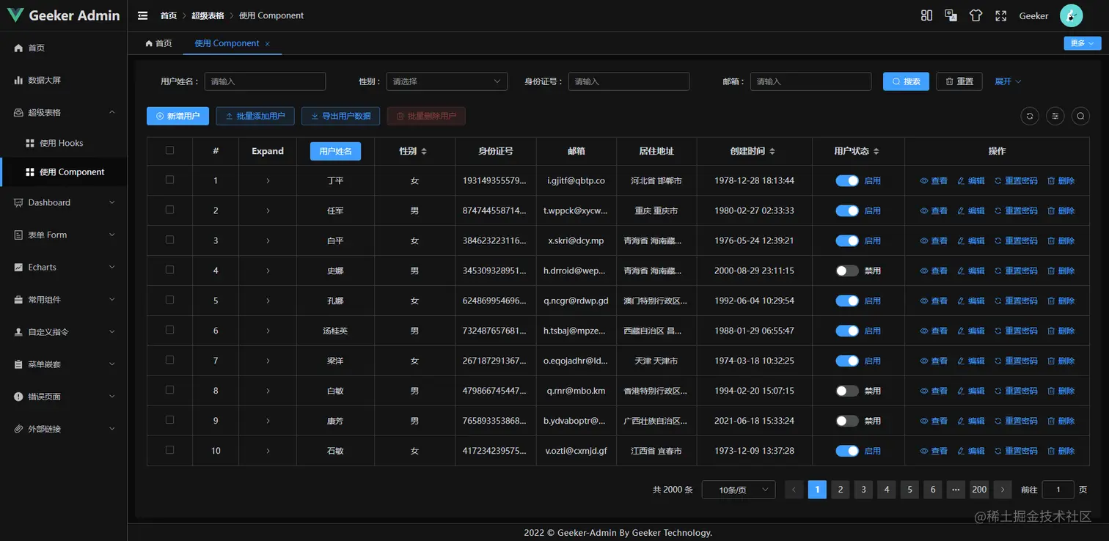Go to page 3 in pagination

[x=863, y=490]
